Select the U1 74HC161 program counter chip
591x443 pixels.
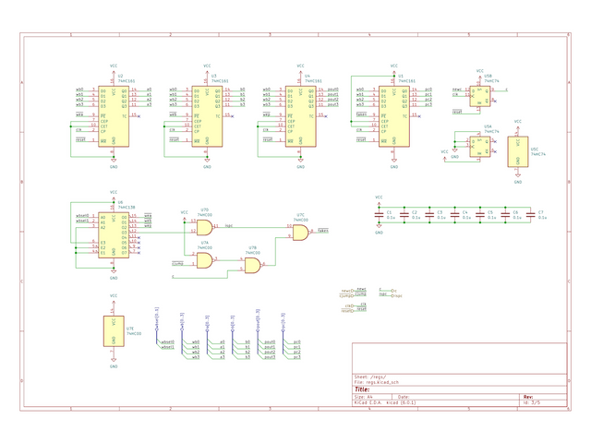(x=394, y=116)
